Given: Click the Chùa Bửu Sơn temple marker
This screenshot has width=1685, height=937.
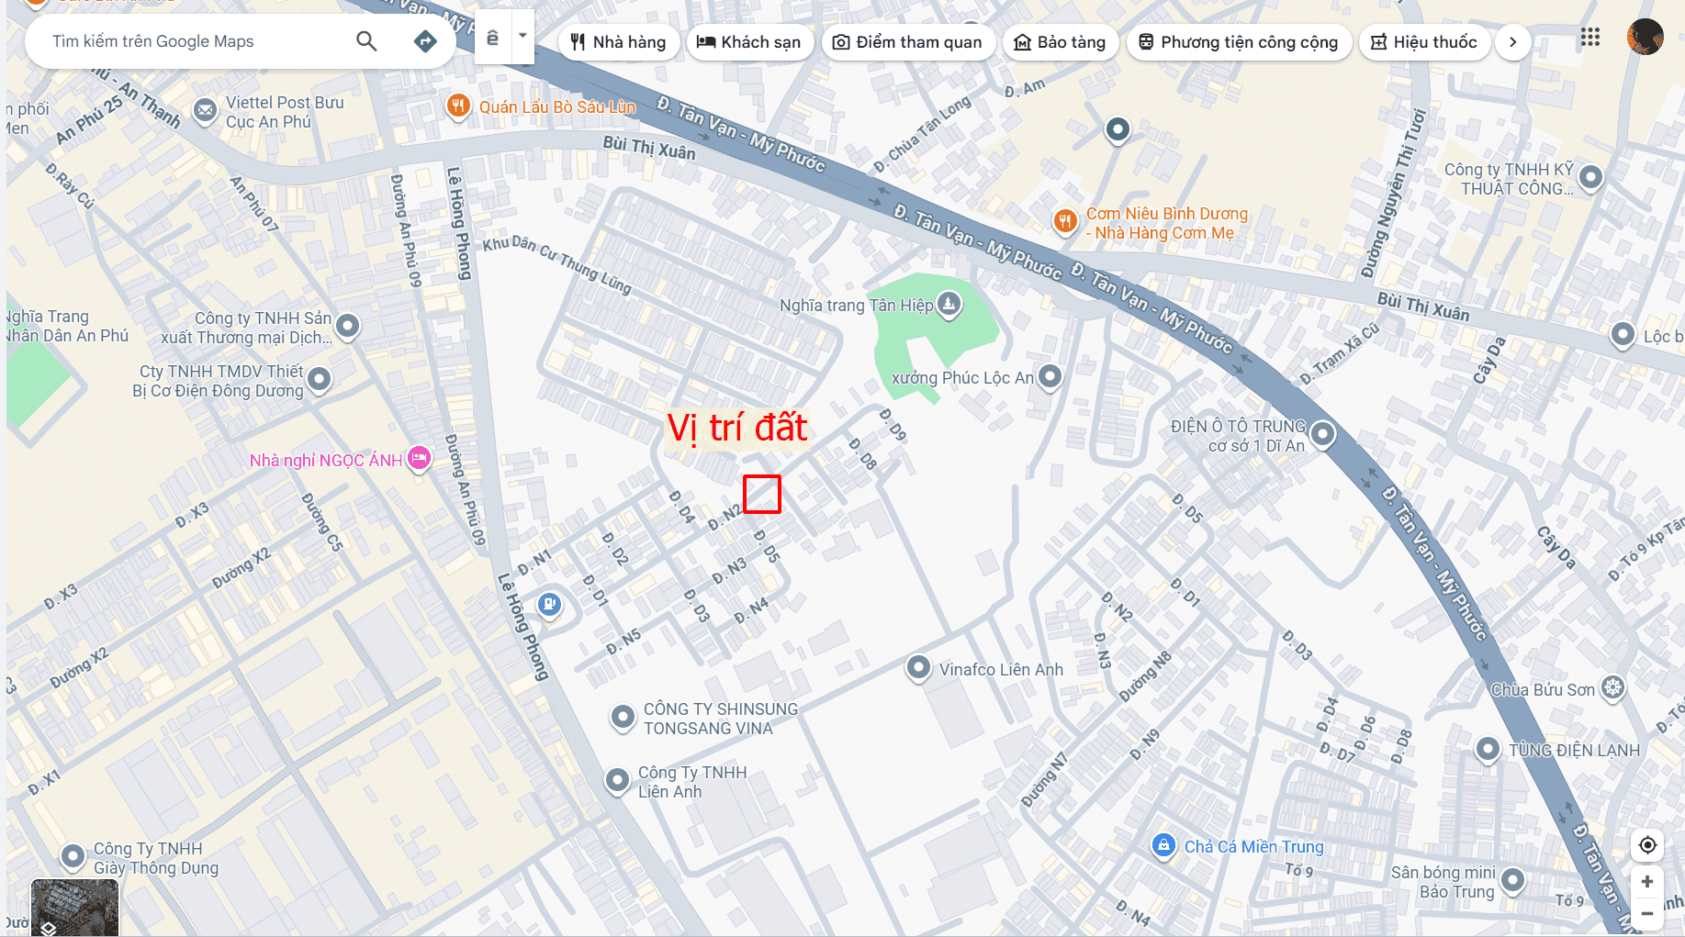Looking at the screenshot, I should (x=1612, y=687).
